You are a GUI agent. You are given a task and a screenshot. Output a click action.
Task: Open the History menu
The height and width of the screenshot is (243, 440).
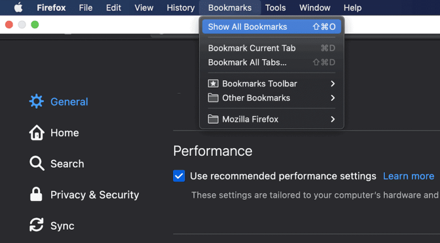pyautogui.click(x=180, y=8)
